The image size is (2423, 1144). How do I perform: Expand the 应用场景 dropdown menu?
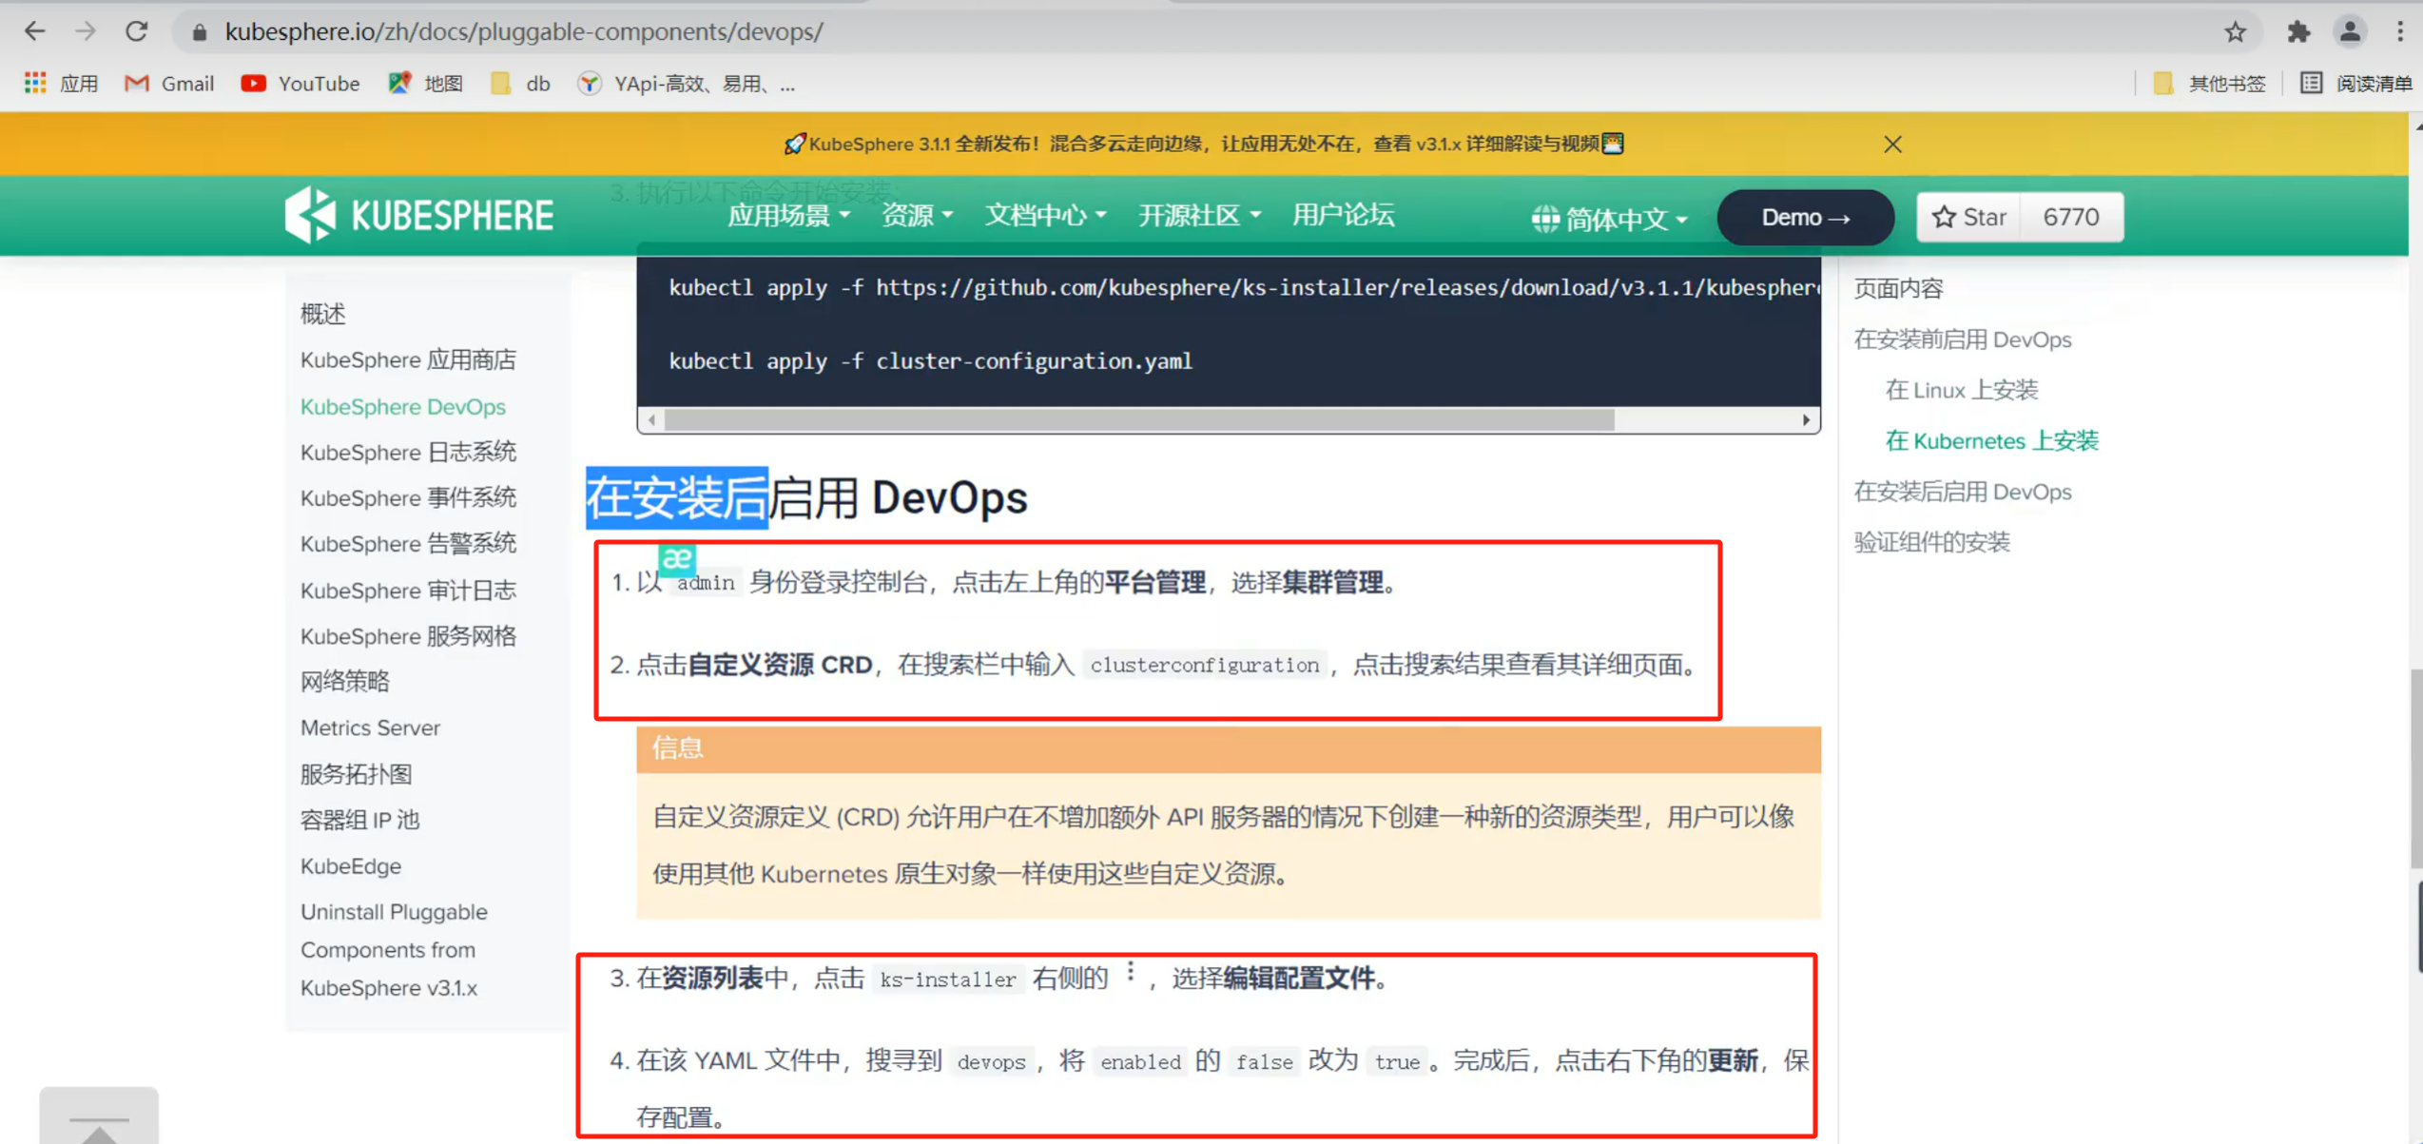tap(788, 216)
